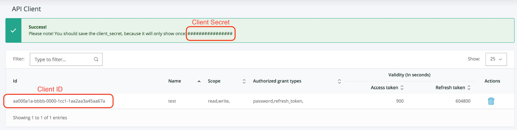This screenshot has height=130, width=517.
Task: Click the sort arrows beside Scope
Action: pyautogui.click(x=244, y=81)
